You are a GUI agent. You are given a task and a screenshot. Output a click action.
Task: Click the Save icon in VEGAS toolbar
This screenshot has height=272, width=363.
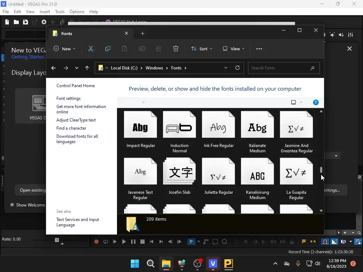click(25, 22)
